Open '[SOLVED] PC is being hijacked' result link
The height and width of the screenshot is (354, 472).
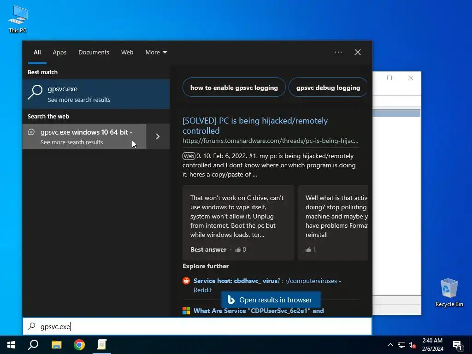click(255, 125)
